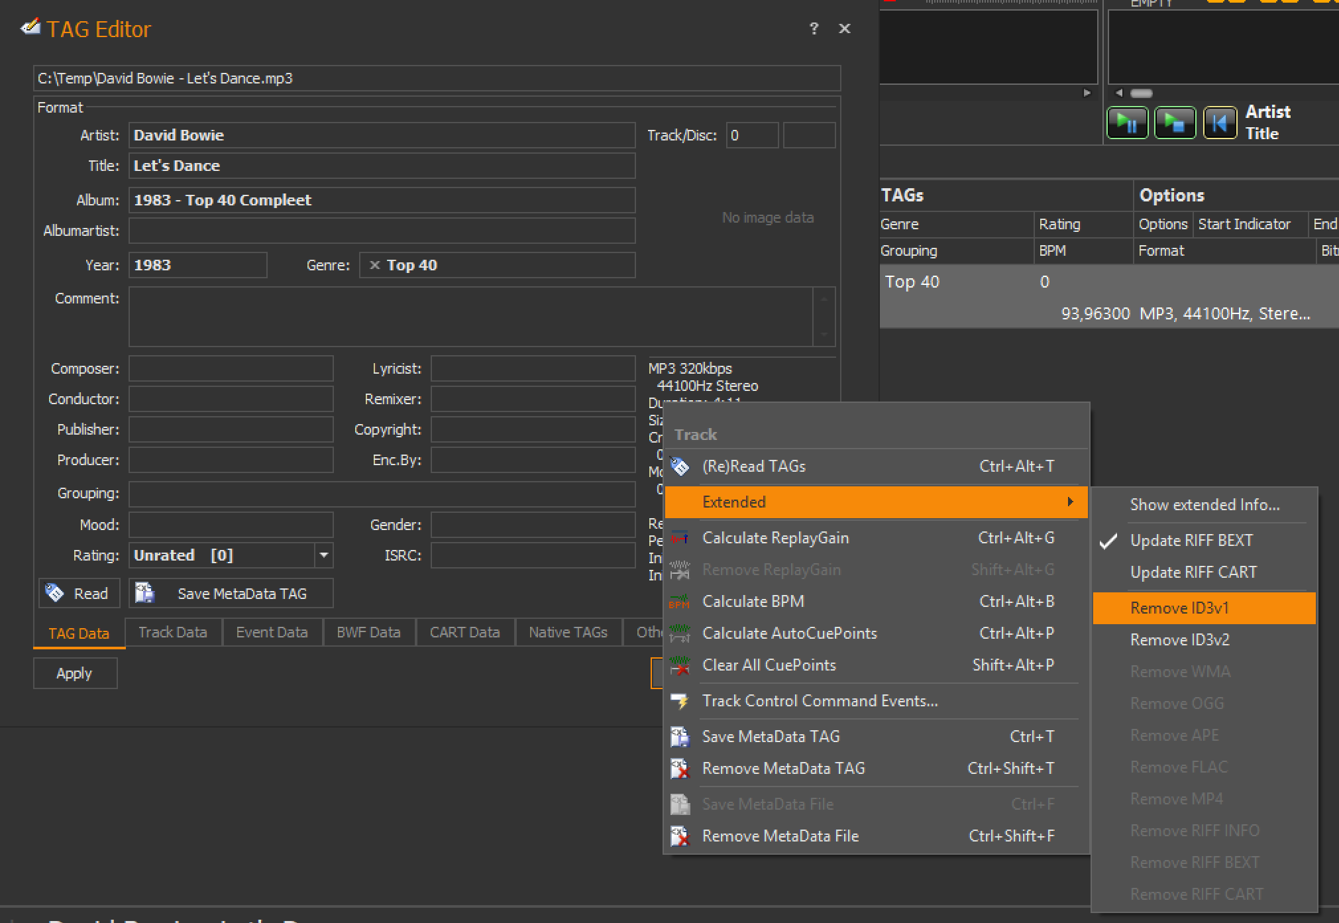Click the Clear All CuePoints icon
The width and height of the screenshot is (1339, 923).
point(680,665)
